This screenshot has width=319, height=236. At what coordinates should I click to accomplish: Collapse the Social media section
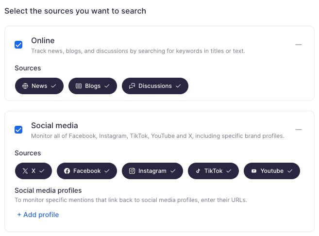299,130
